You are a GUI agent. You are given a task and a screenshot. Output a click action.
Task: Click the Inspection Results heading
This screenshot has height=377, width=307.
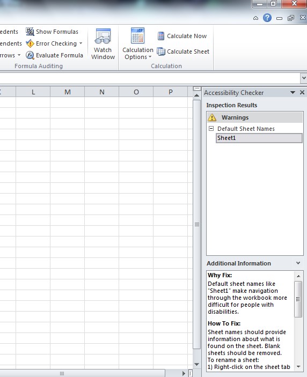pyautogui.click(x=232, y=105)
